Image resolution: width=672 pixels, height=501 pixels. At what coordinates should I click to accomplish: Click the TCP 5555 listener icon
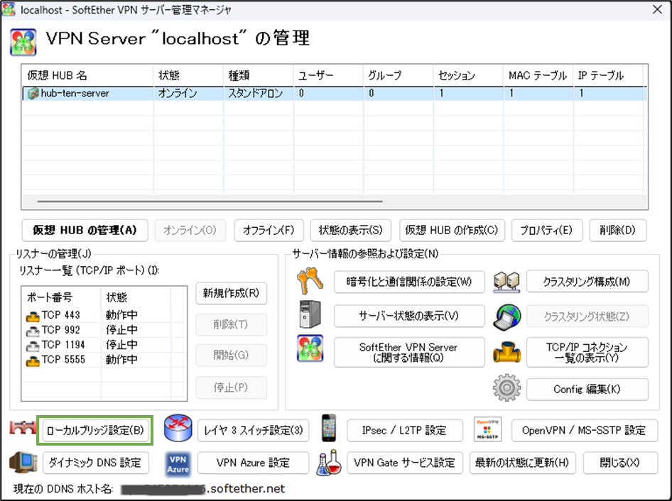(33, 360)
